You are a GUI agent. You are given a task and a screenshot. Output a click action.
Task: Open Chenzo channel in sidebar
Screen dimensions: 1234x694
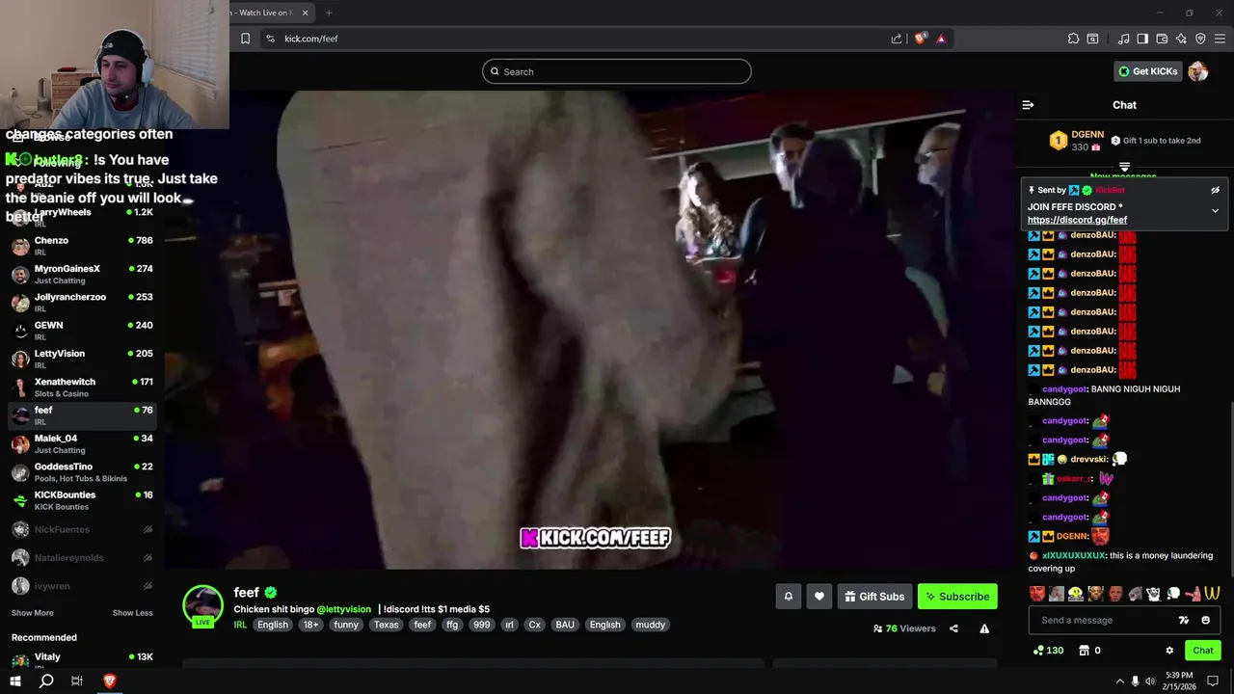[82, 246]
